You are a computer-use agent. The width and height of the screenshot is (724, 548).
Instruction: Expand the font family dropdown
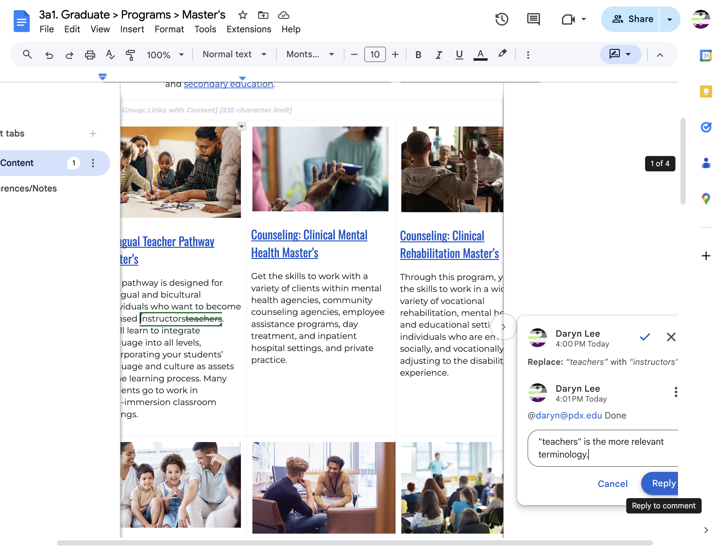click(x=310, y=54)
